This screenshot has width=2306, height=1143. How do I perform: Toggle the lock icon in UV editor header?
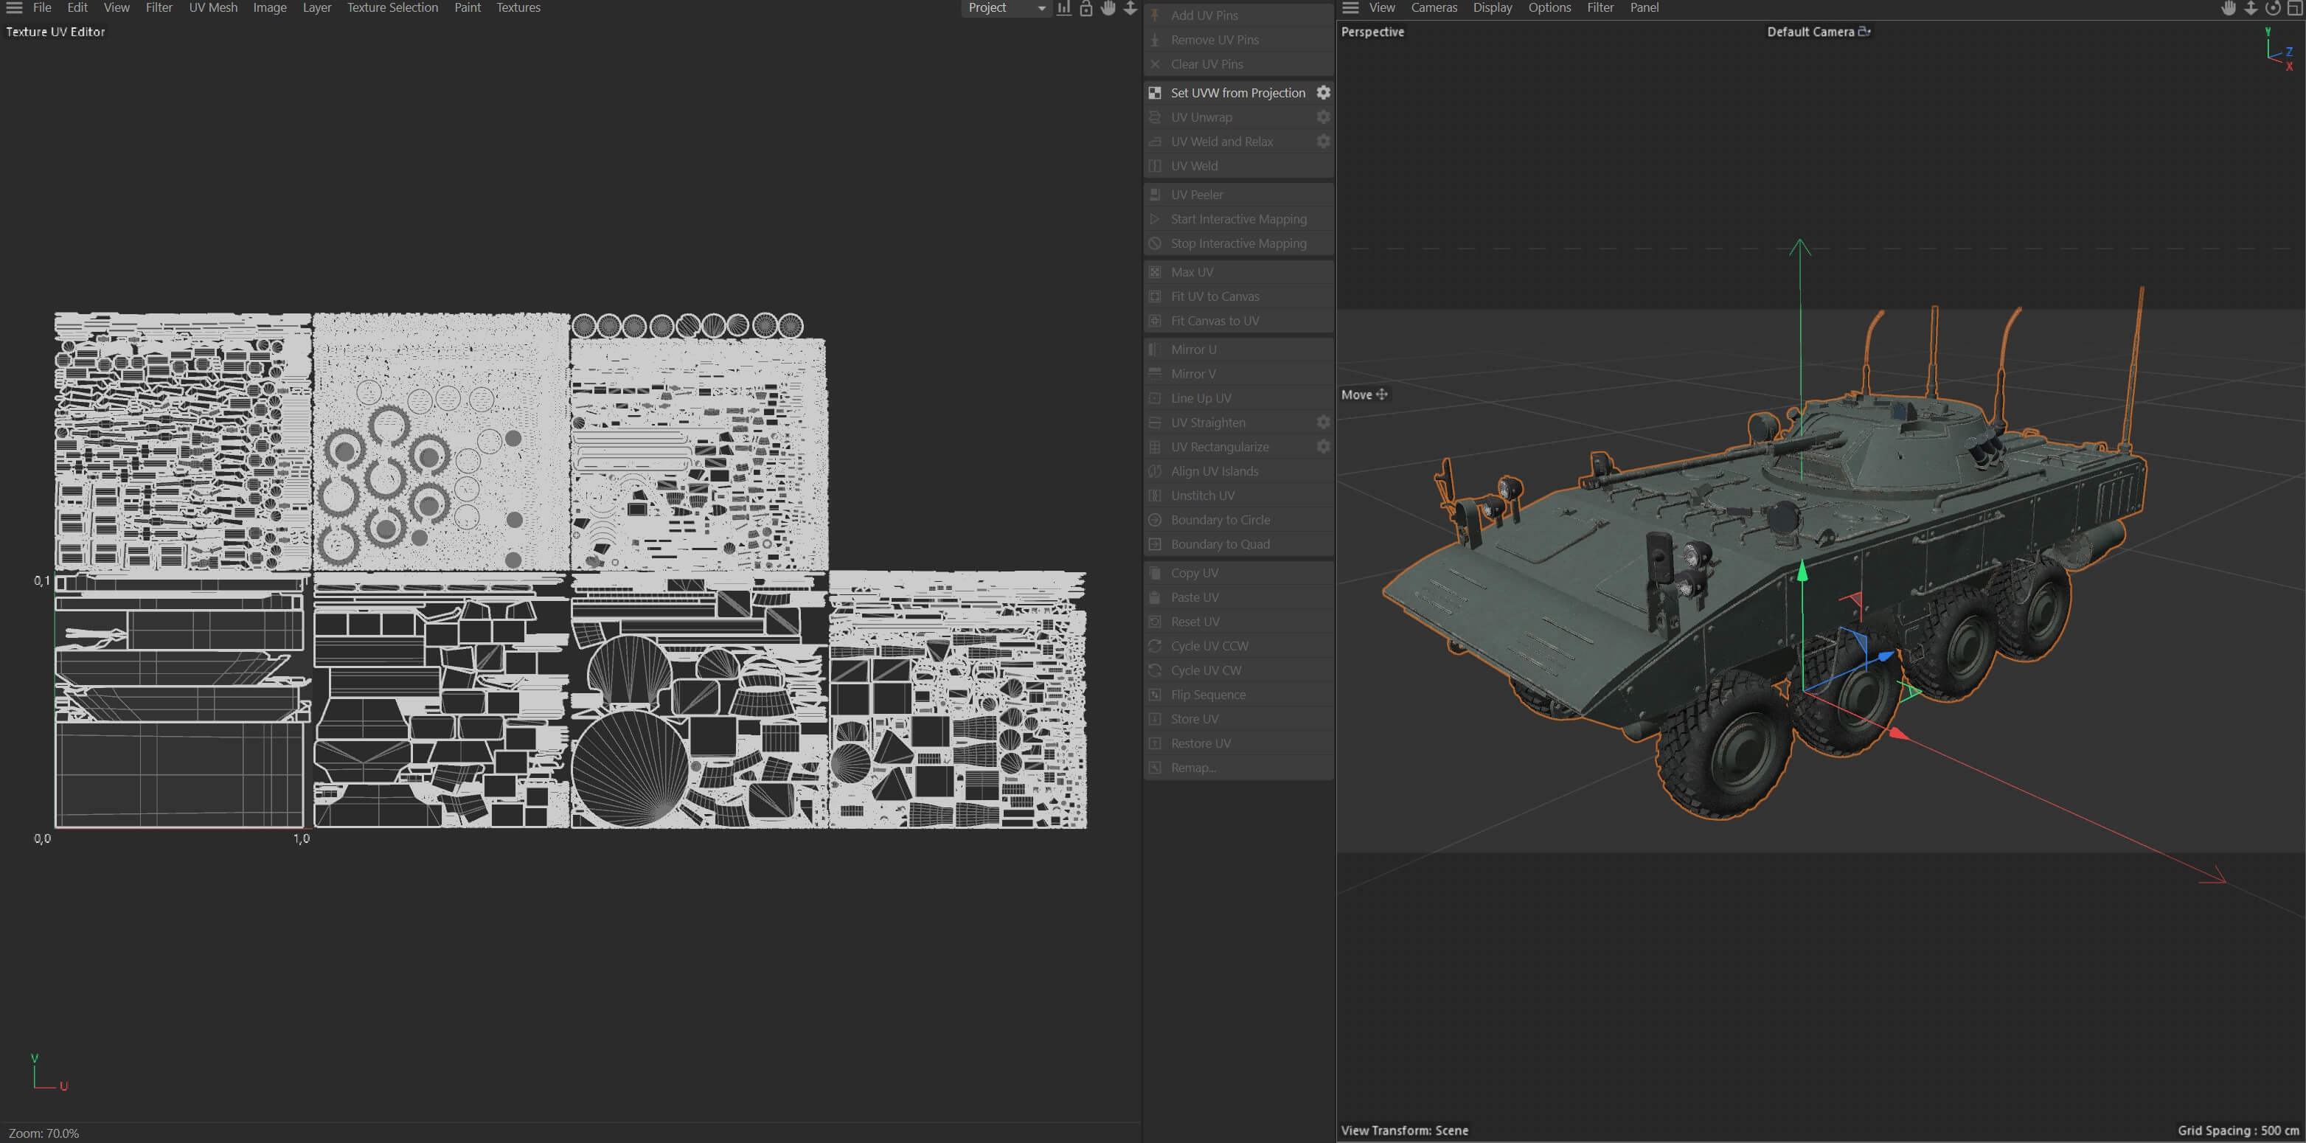click(1086, 8)
